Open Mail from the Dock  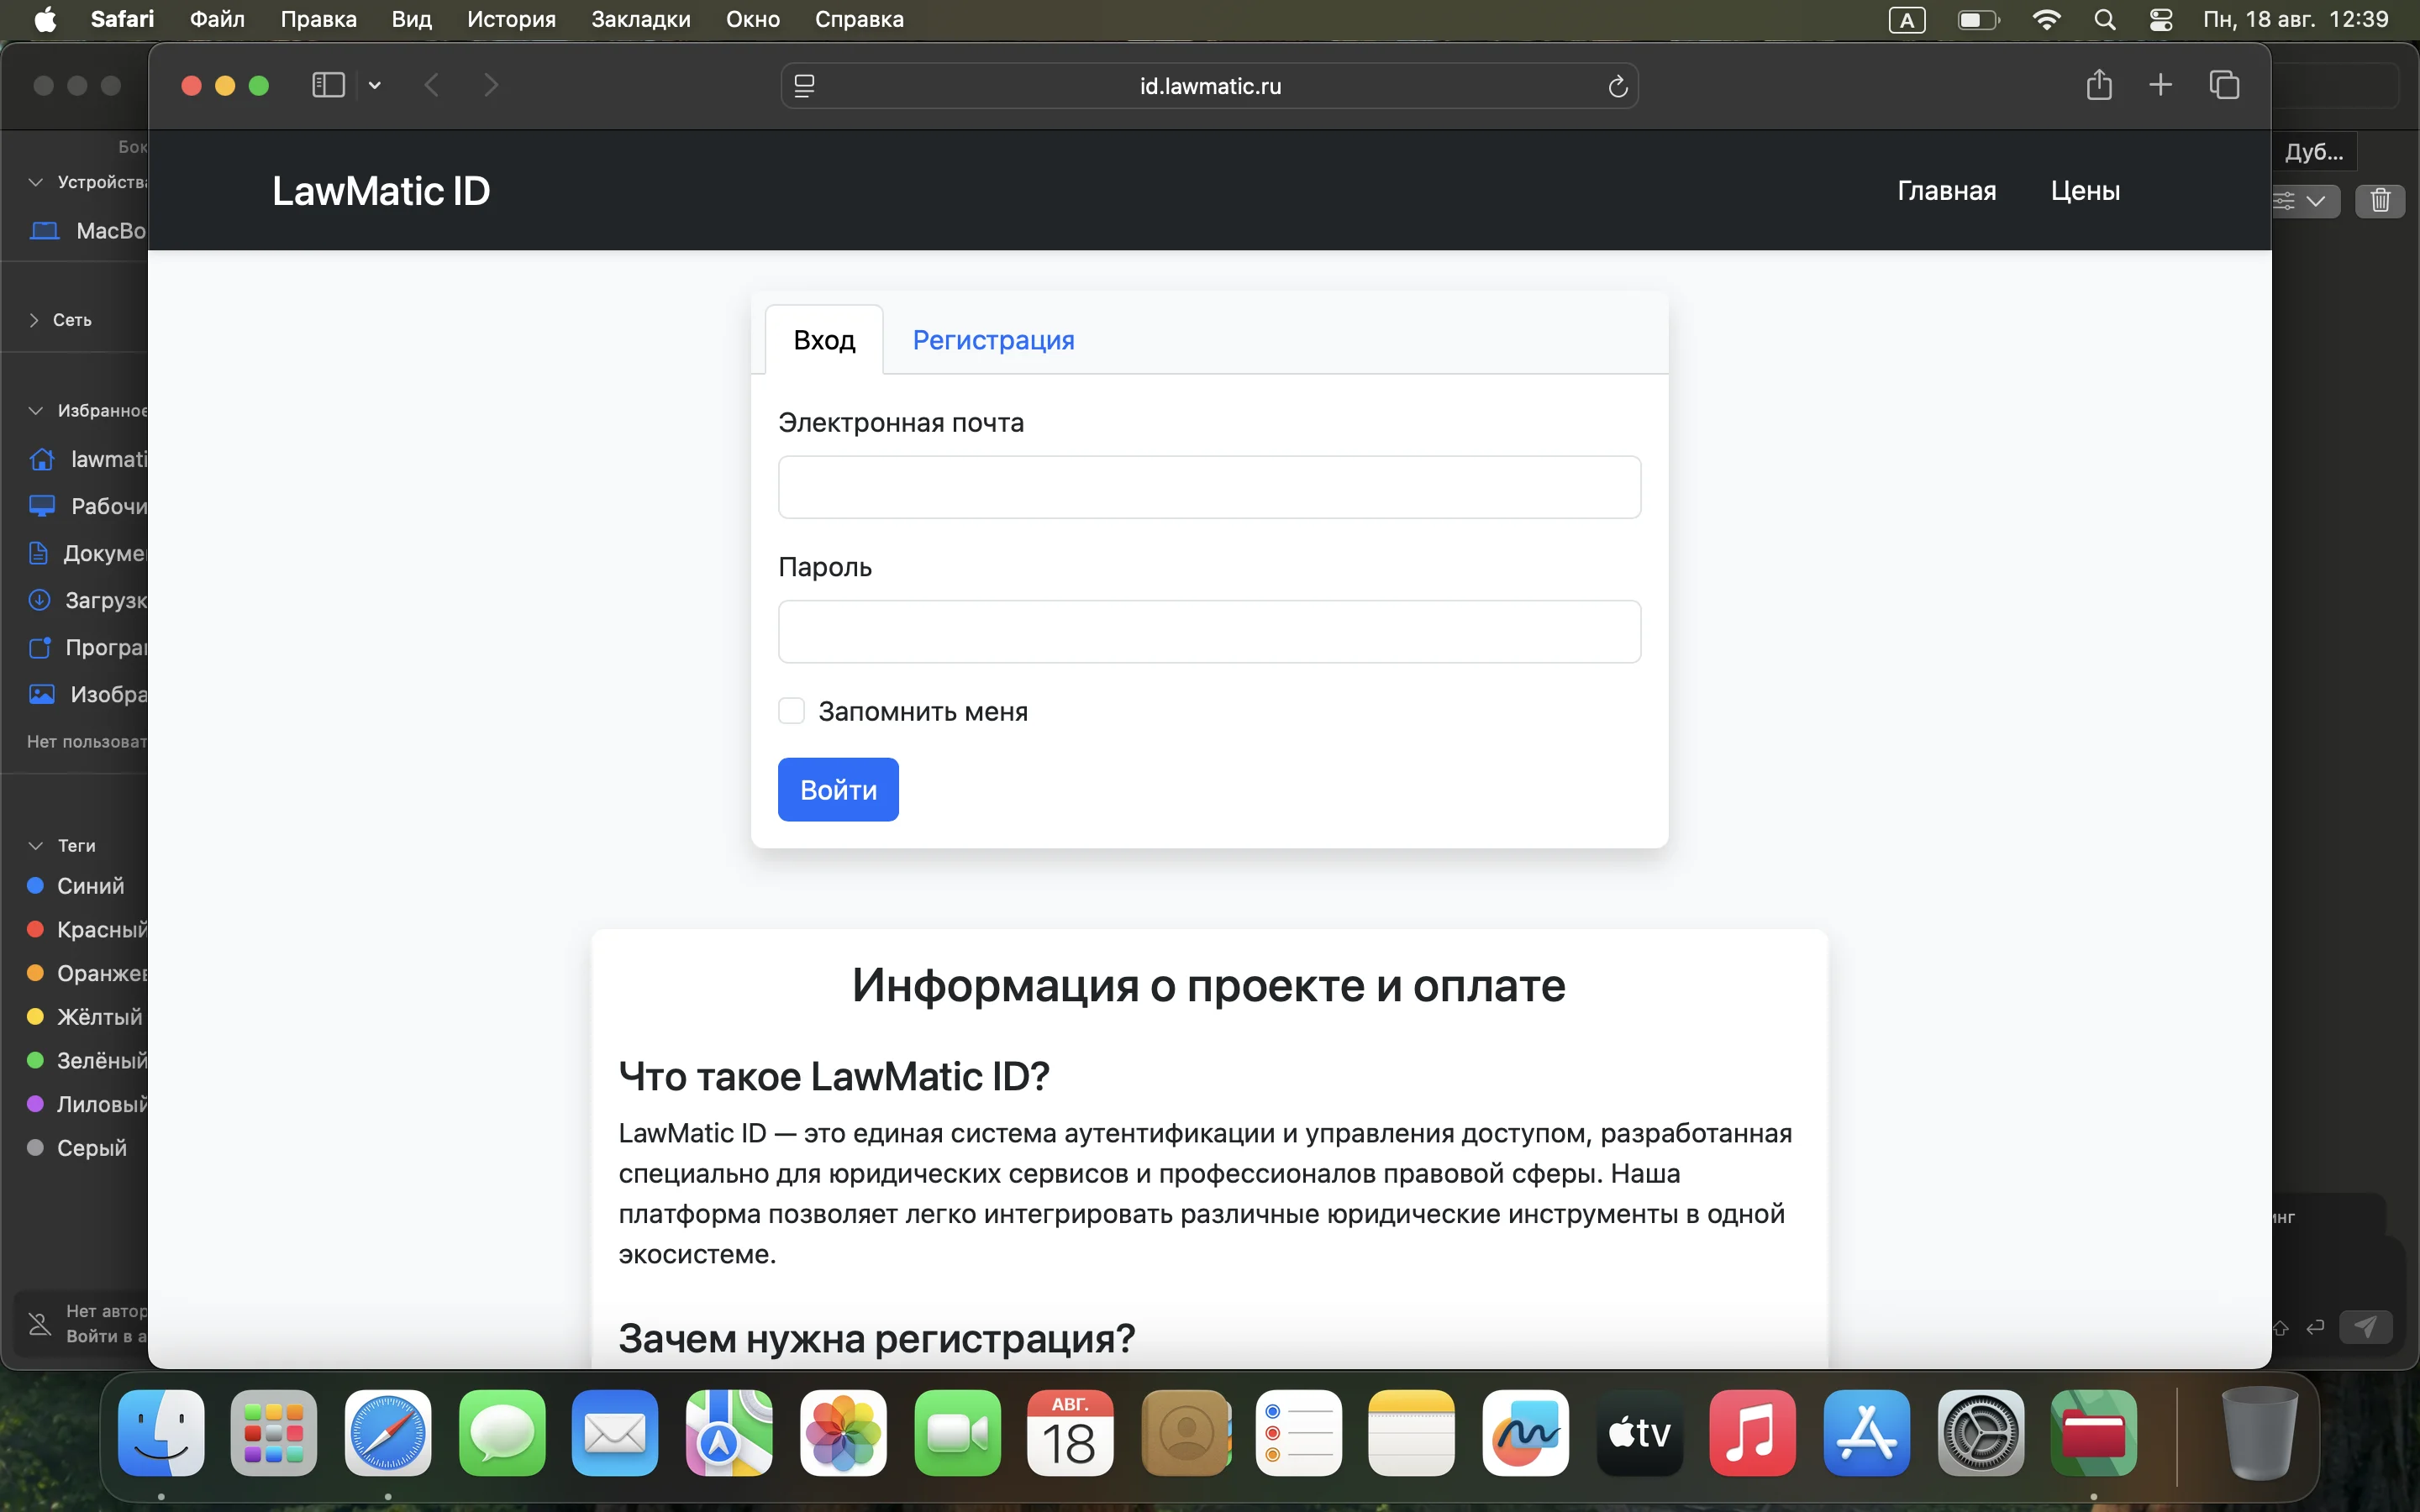tap(615, 1433)
